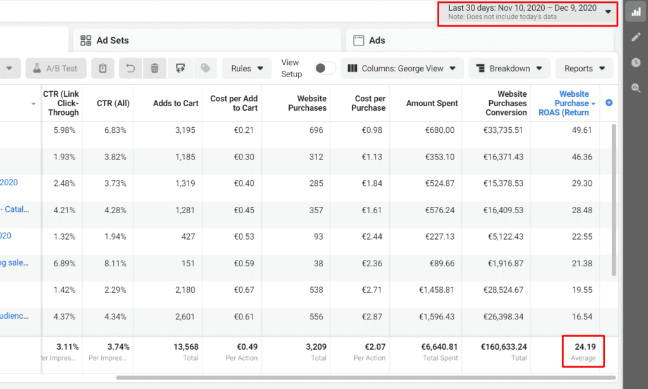Select the conversion value €28,524.67
The width and height of the screenshot is (648, 389).
(x=503, y=290)
